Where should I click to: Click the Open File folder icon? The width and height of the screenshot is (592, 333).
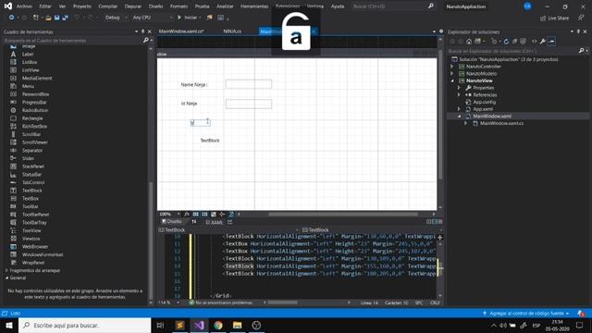pyautogui.click(x=48, y=18)
